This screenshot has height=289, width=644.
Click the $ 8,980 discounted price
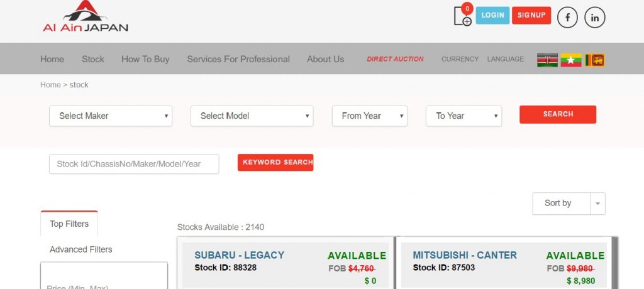pyautogui.click(x=580, y=281)
